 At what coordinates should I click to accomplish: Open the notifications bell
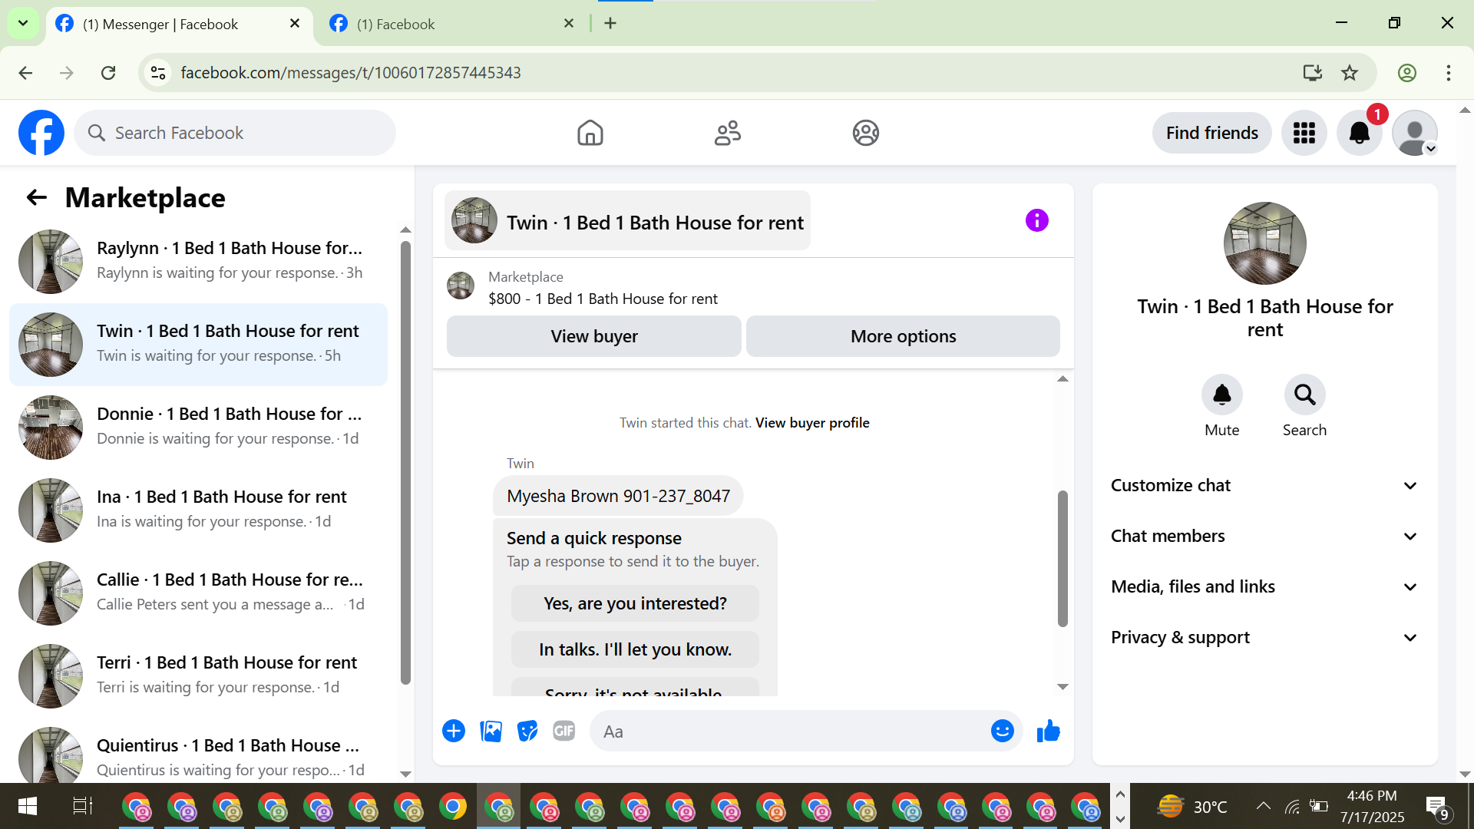(1359, 133)
